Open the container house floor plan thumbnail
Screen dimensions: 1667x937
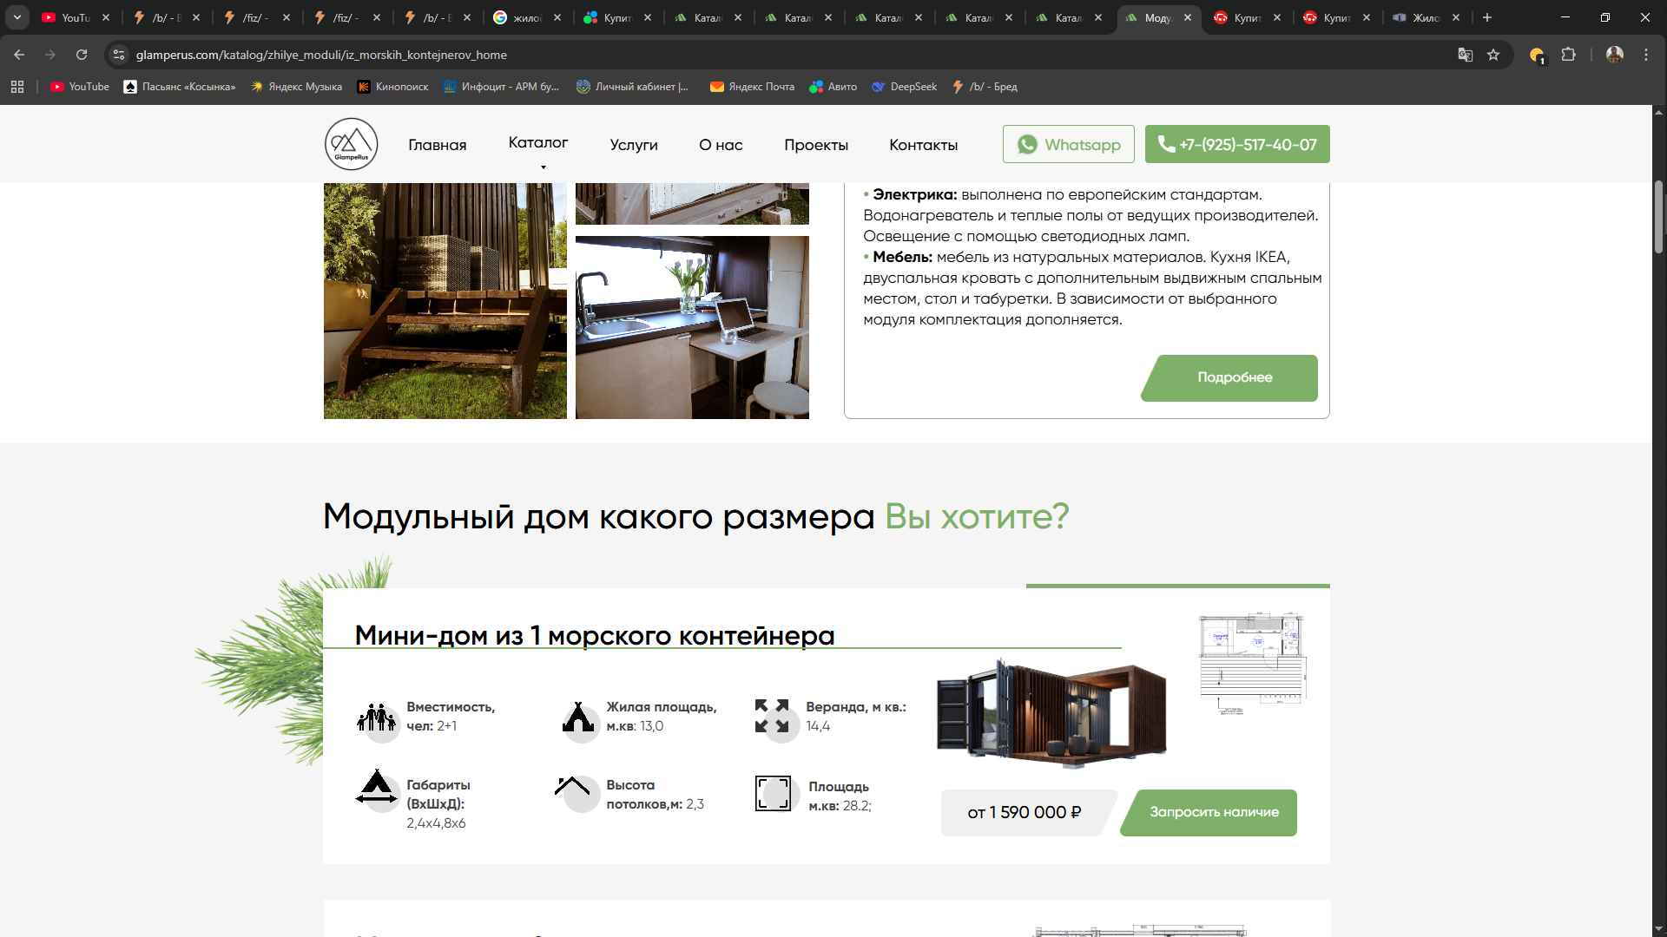(1252, 664)
